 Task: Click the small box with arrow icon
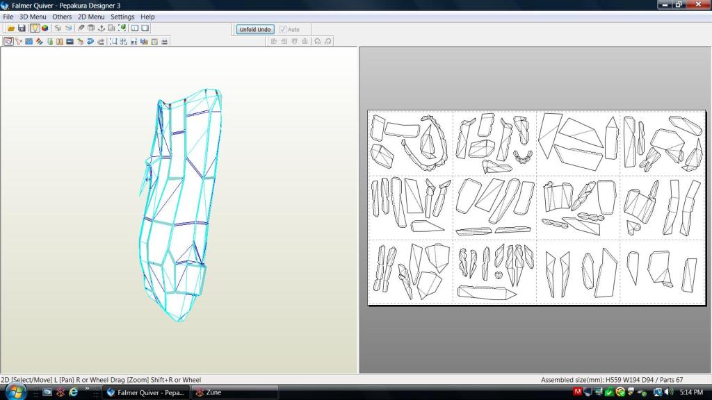point(81,41)
